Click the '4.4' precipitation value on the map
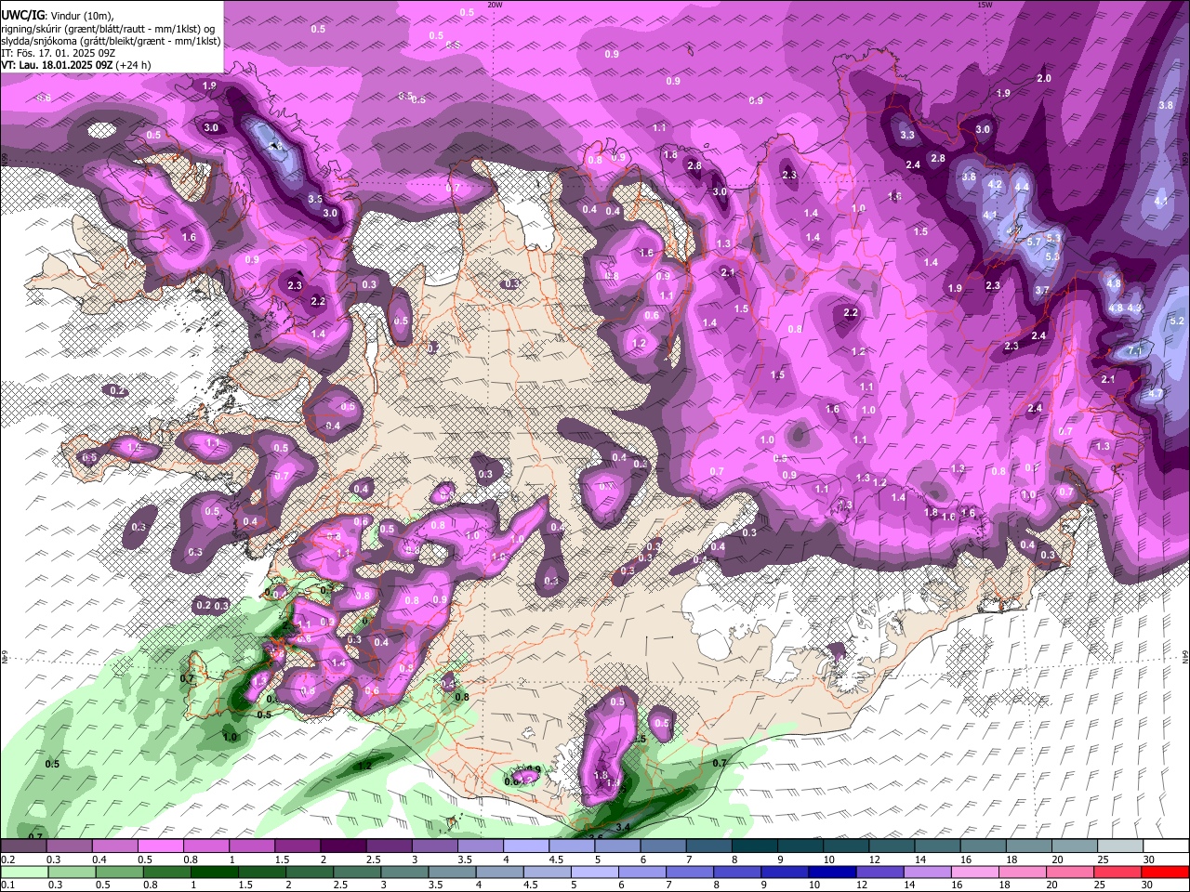The width and height of the screenshot is (1190, 892). (1022, 187)
